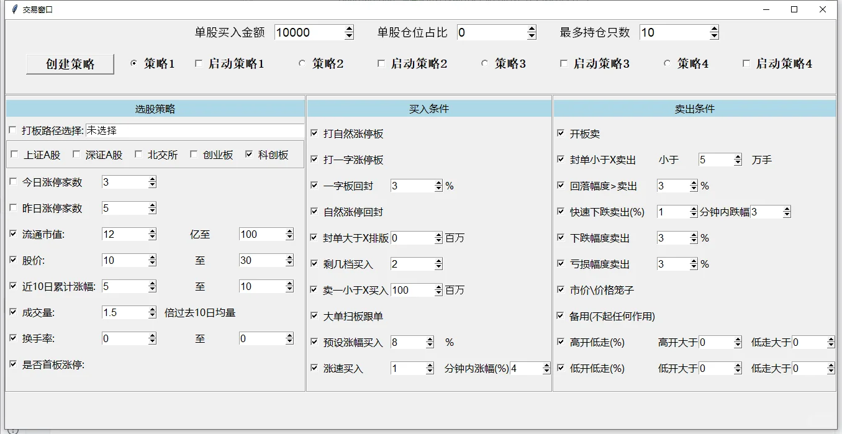Increase 最多持仓只数 using the up arrow
The width and height of the screenshot is (842, 434).
715,28
